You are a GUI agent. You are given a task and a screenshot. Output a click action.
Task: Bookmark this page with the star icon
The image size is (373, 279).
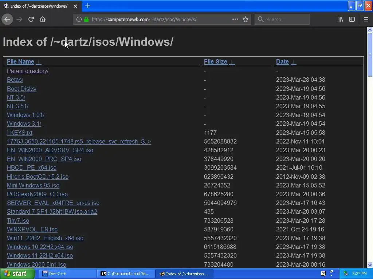point(246,20)
